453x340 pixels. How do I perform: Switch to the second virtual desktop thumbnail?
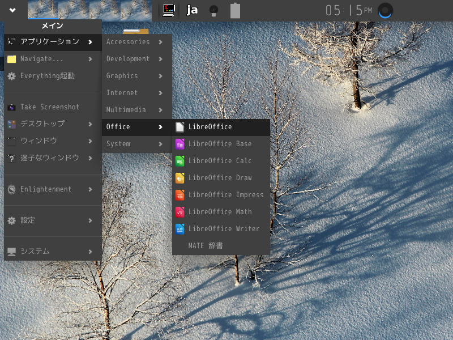pyautogui.click(x=74, y=10)
